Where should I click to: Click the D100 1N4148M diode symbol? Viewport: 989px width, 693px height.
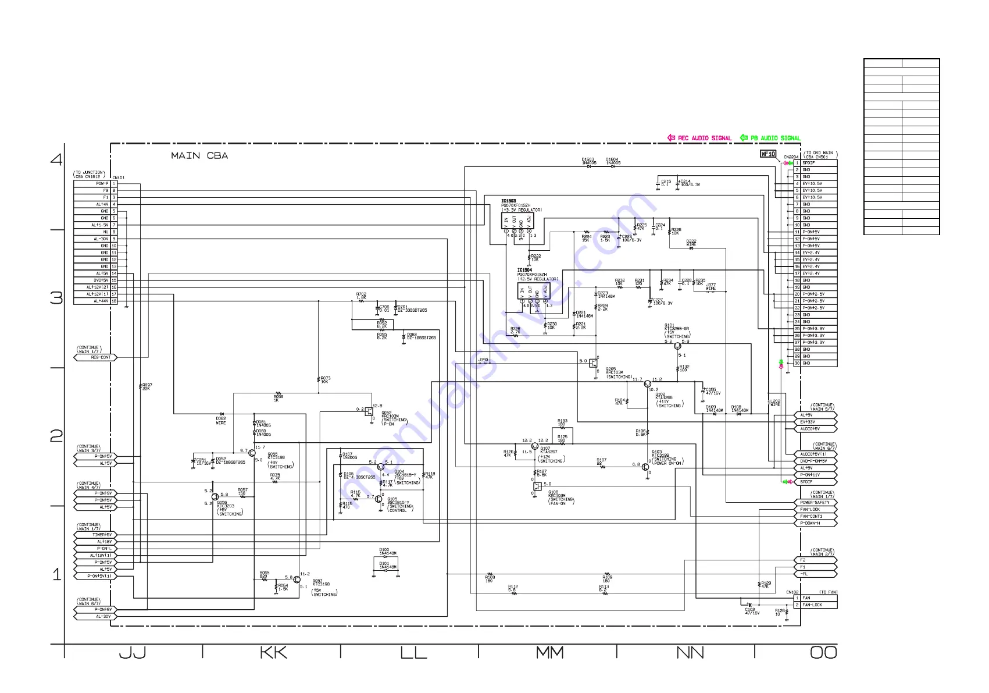386,557
